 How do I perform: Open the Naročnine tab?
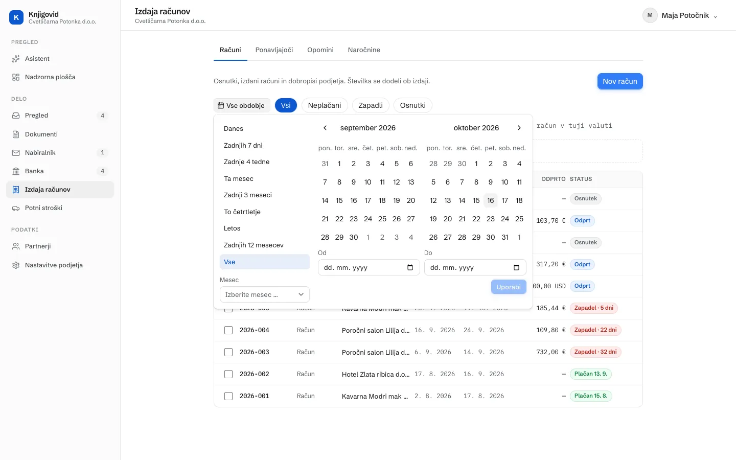[364, 50]
